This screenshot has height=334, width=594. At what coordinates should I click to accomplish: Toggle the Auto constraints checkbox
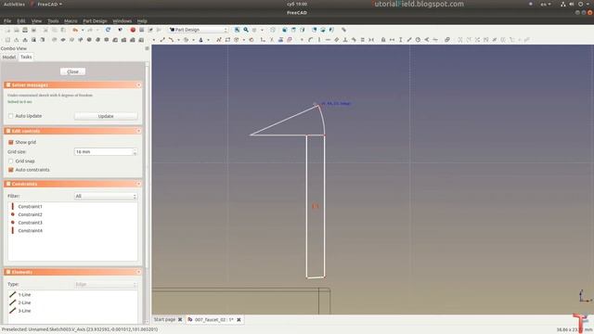tap(10, 170)
